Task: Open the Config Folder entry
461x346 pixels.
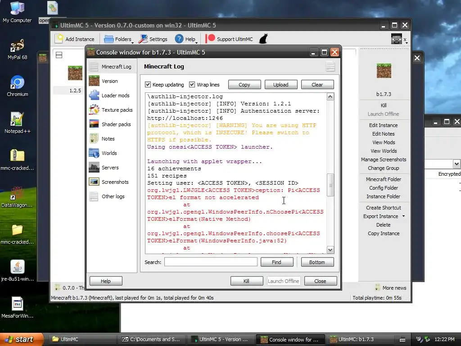Action: pos(384,188)
